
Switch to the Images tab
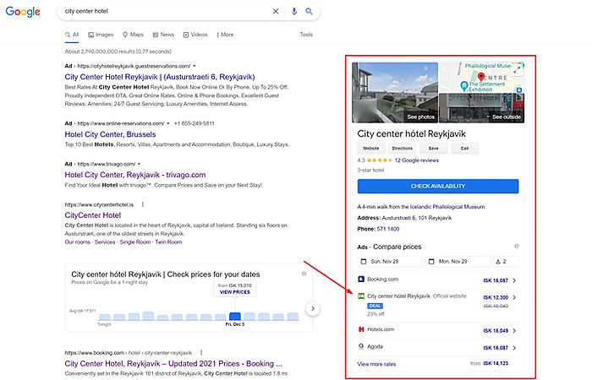pyautogui.click(x=101, y=35)
